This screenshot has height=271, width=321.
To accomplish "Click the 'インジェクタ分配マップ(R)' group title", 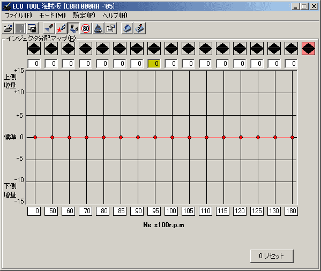I will [41, 38].
